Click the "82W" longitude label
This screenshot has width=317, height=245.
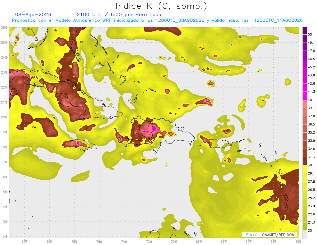pos(25,241)
